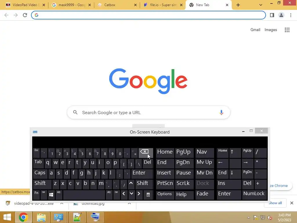
Task: Toggle the Insert key
Action: click(x=165, y=174)
